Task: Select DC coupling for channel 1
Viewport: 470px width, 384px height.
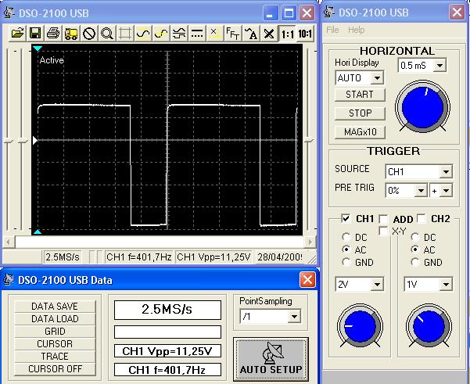Action: tap(346, 236)
